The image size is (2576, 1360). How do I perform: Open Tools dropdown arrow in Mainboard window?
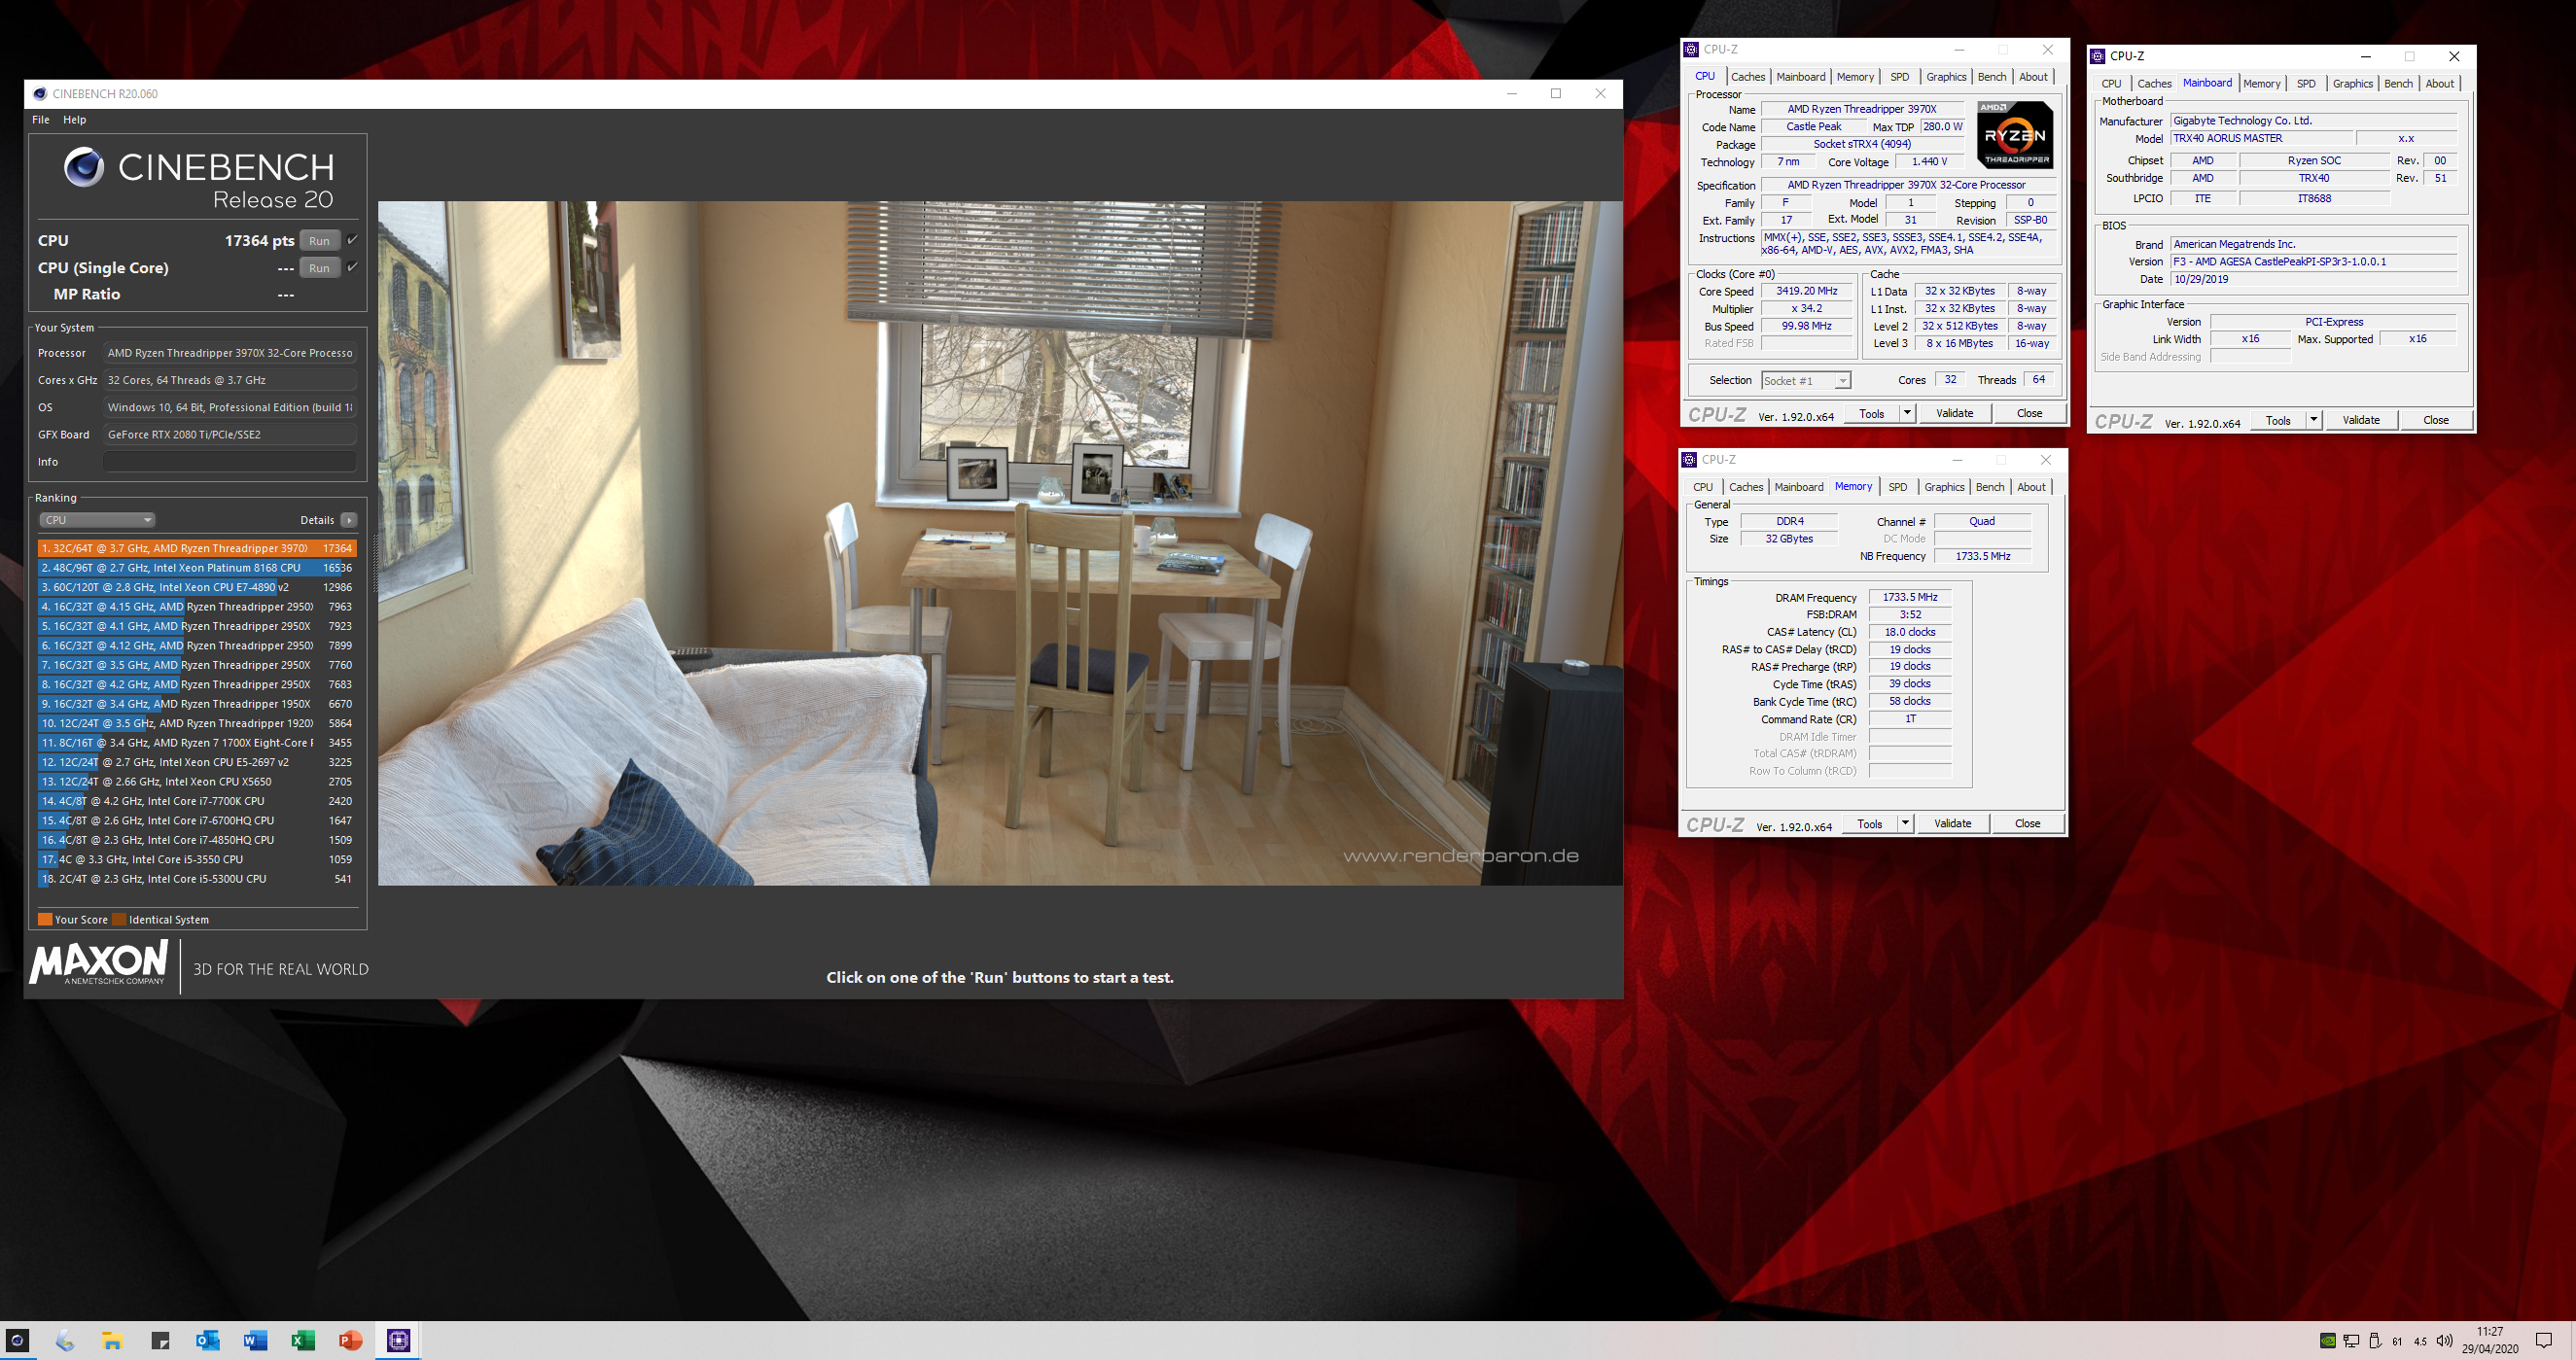tap(2313, 420)
